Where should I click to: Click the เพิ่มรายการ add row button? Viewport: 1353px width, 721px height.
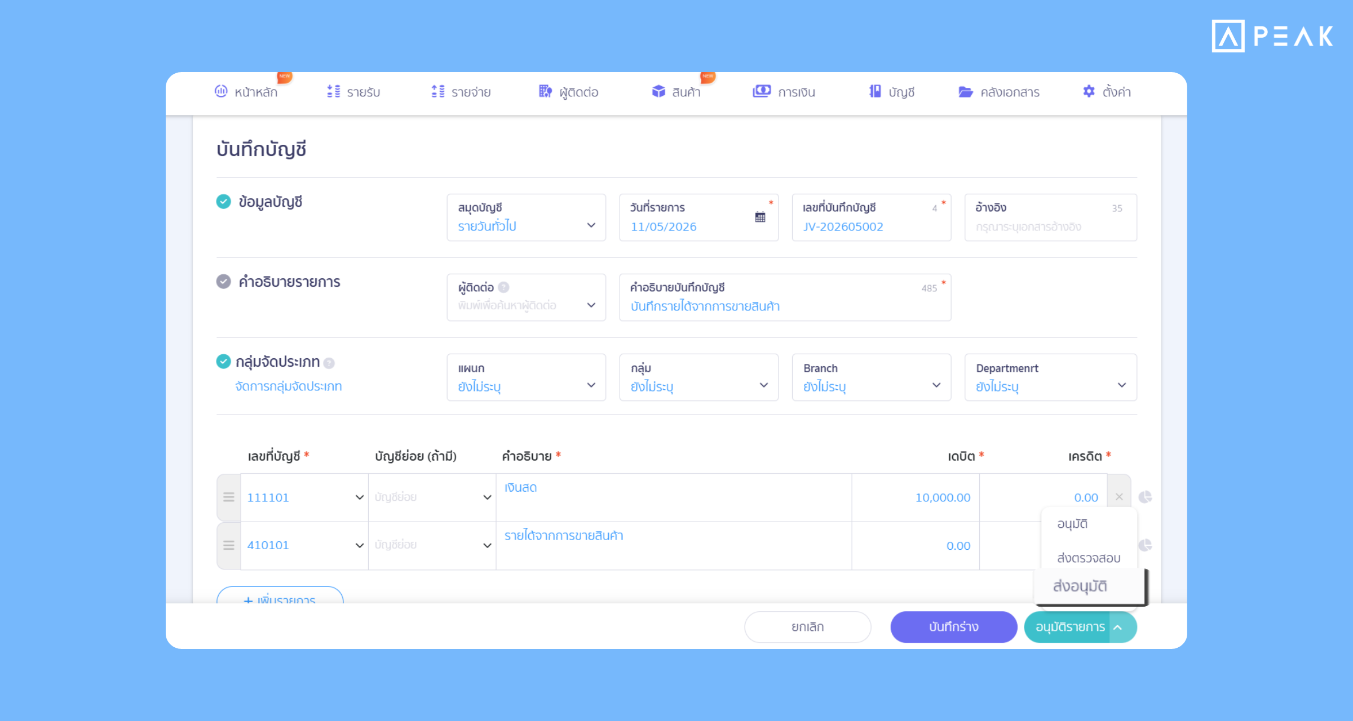[280, 595]
